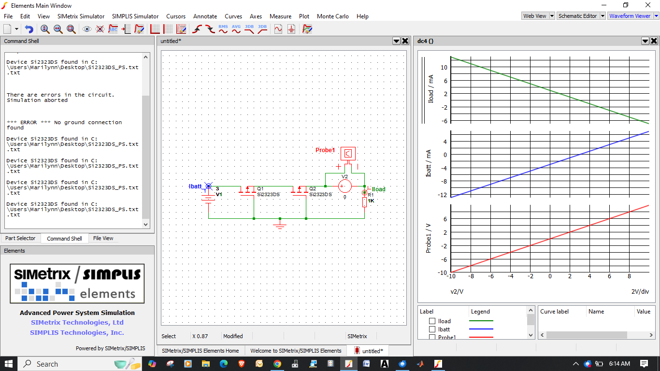Switch to the Part Selector tab
Screen dimensions: 660x371
(20, 238)
